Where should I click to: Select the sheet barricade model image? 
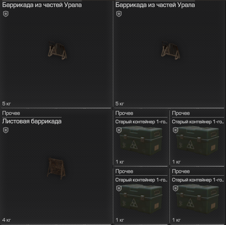[x=56, y=168]
